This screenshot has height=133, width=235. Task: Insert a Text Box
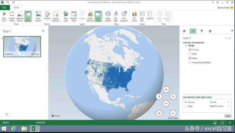[142, 17]
